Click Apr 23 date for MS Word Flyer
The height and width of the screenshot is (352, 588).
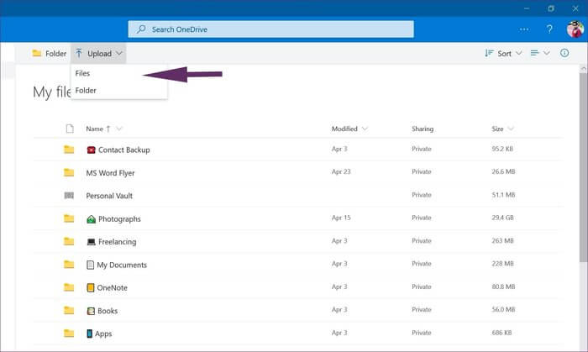(341, 171)
